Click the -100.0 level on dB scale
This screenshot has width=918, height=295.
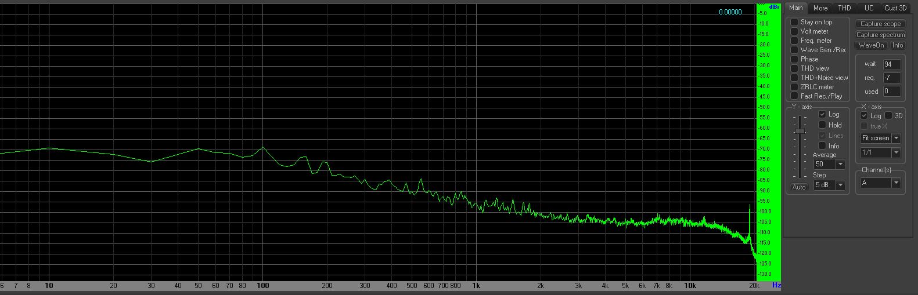764,212
